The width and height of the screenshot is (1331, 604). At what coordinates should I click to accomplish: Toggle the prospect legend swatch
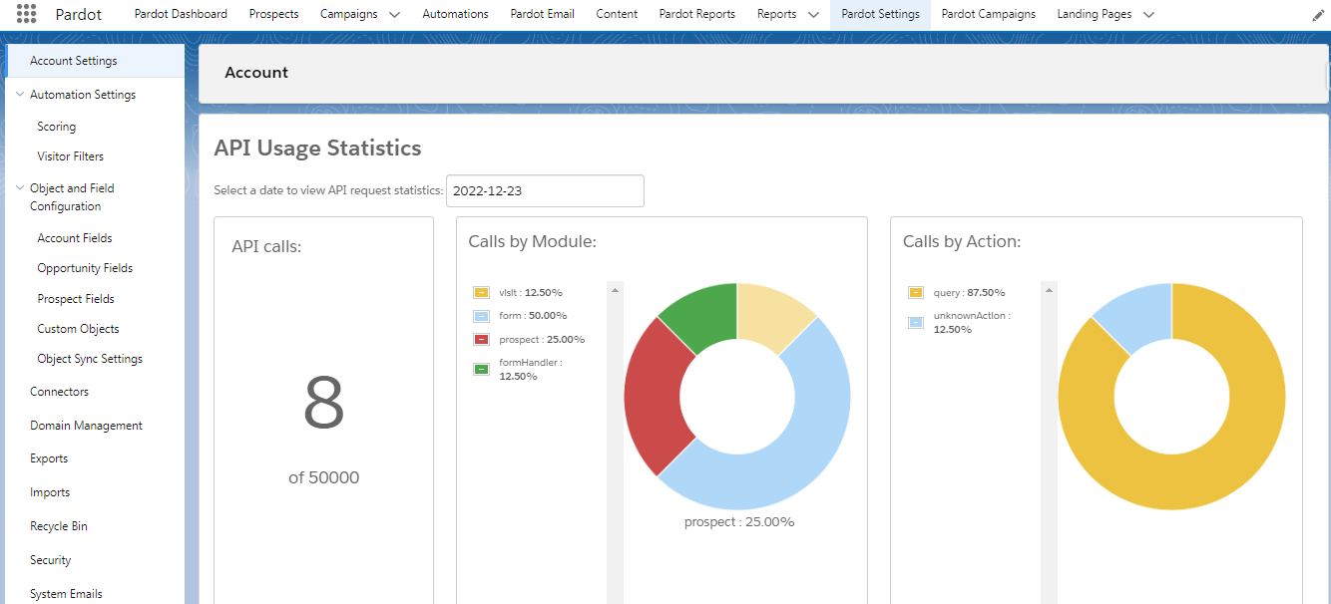click(x=481, y=340)
